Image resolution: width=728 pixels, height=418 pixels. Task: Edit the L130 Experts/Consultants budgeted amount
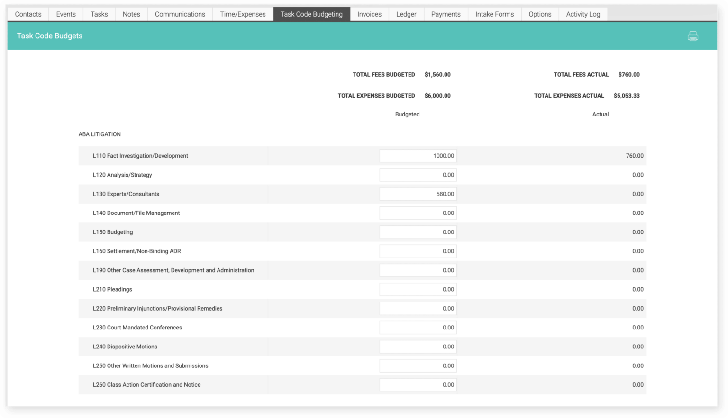pyautogui.click(x=418, y=194)
